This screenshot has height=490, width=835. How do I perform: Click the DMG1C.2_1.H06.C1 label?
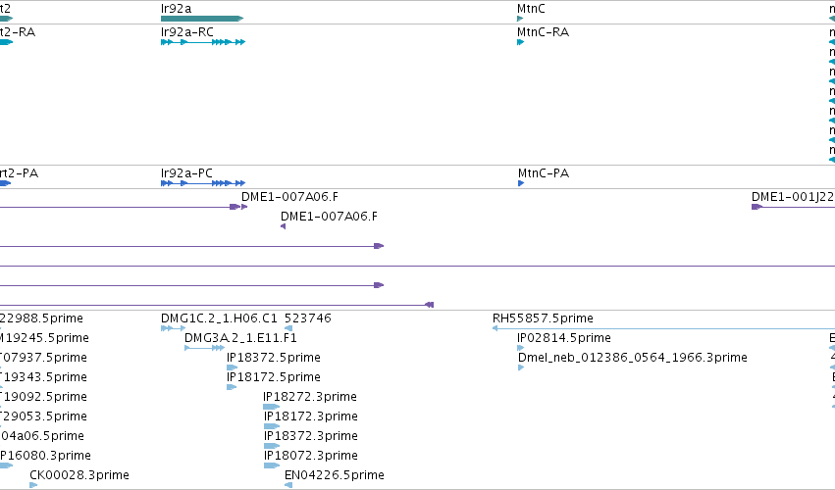coord(219,318)
